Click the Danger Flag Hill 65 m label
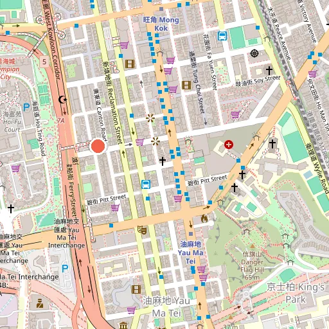Screen dimensions: 329x329 click(252, 266)
